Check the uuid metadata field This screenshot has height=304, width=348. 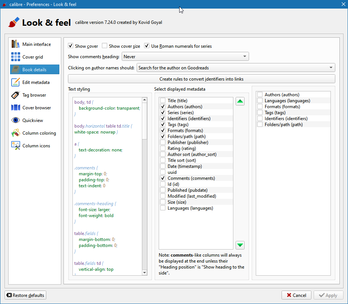[x=163, y=172]
